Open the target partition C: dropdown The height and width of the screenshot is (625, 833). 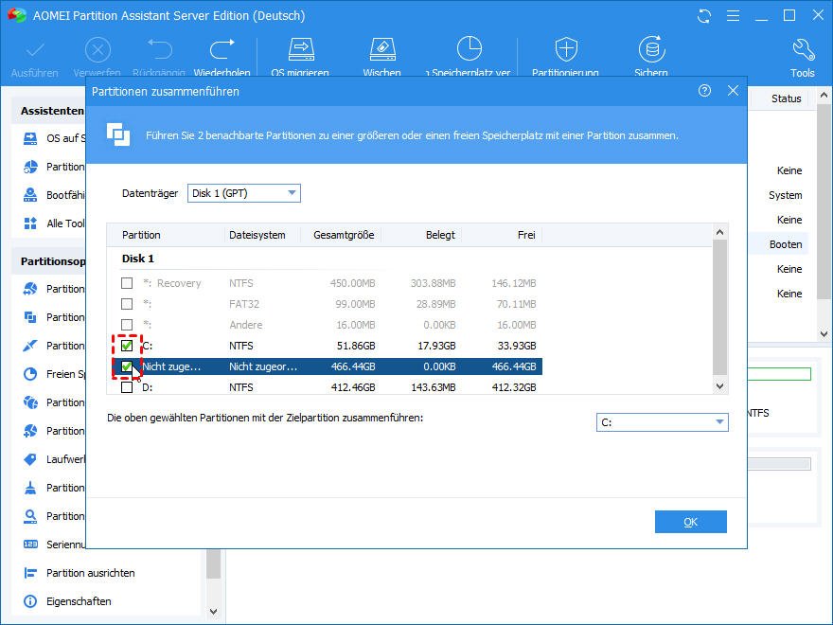[662, 422]
